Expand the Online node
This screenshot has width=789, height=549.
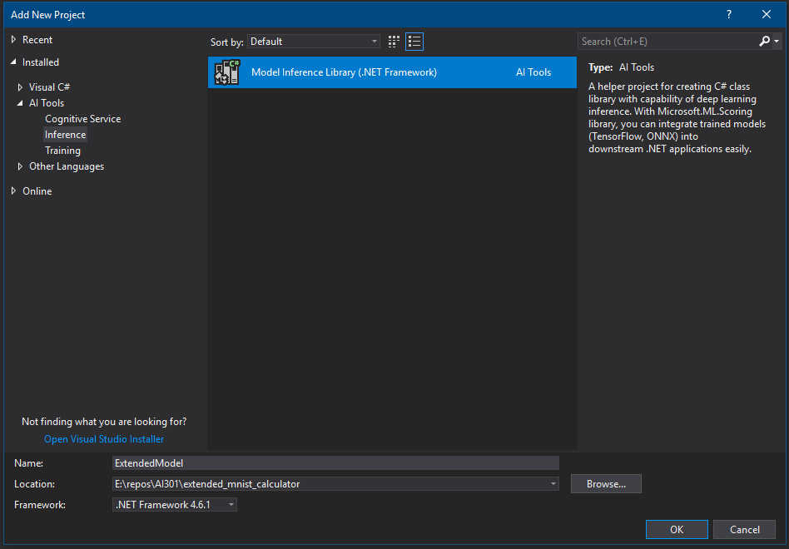tap(13, 191)
